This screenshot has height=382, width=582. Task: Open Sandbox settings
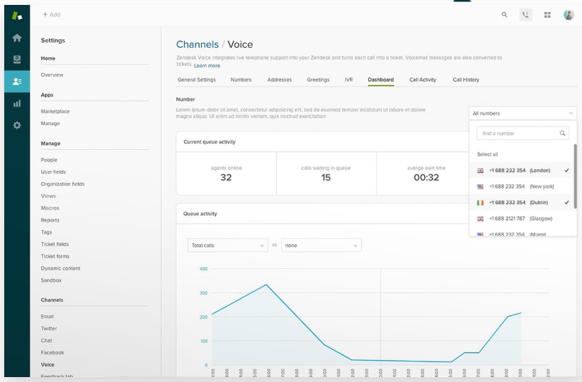coord(51,280)
